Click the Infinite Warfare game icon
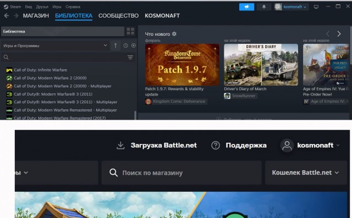 [x=9, y=70]
